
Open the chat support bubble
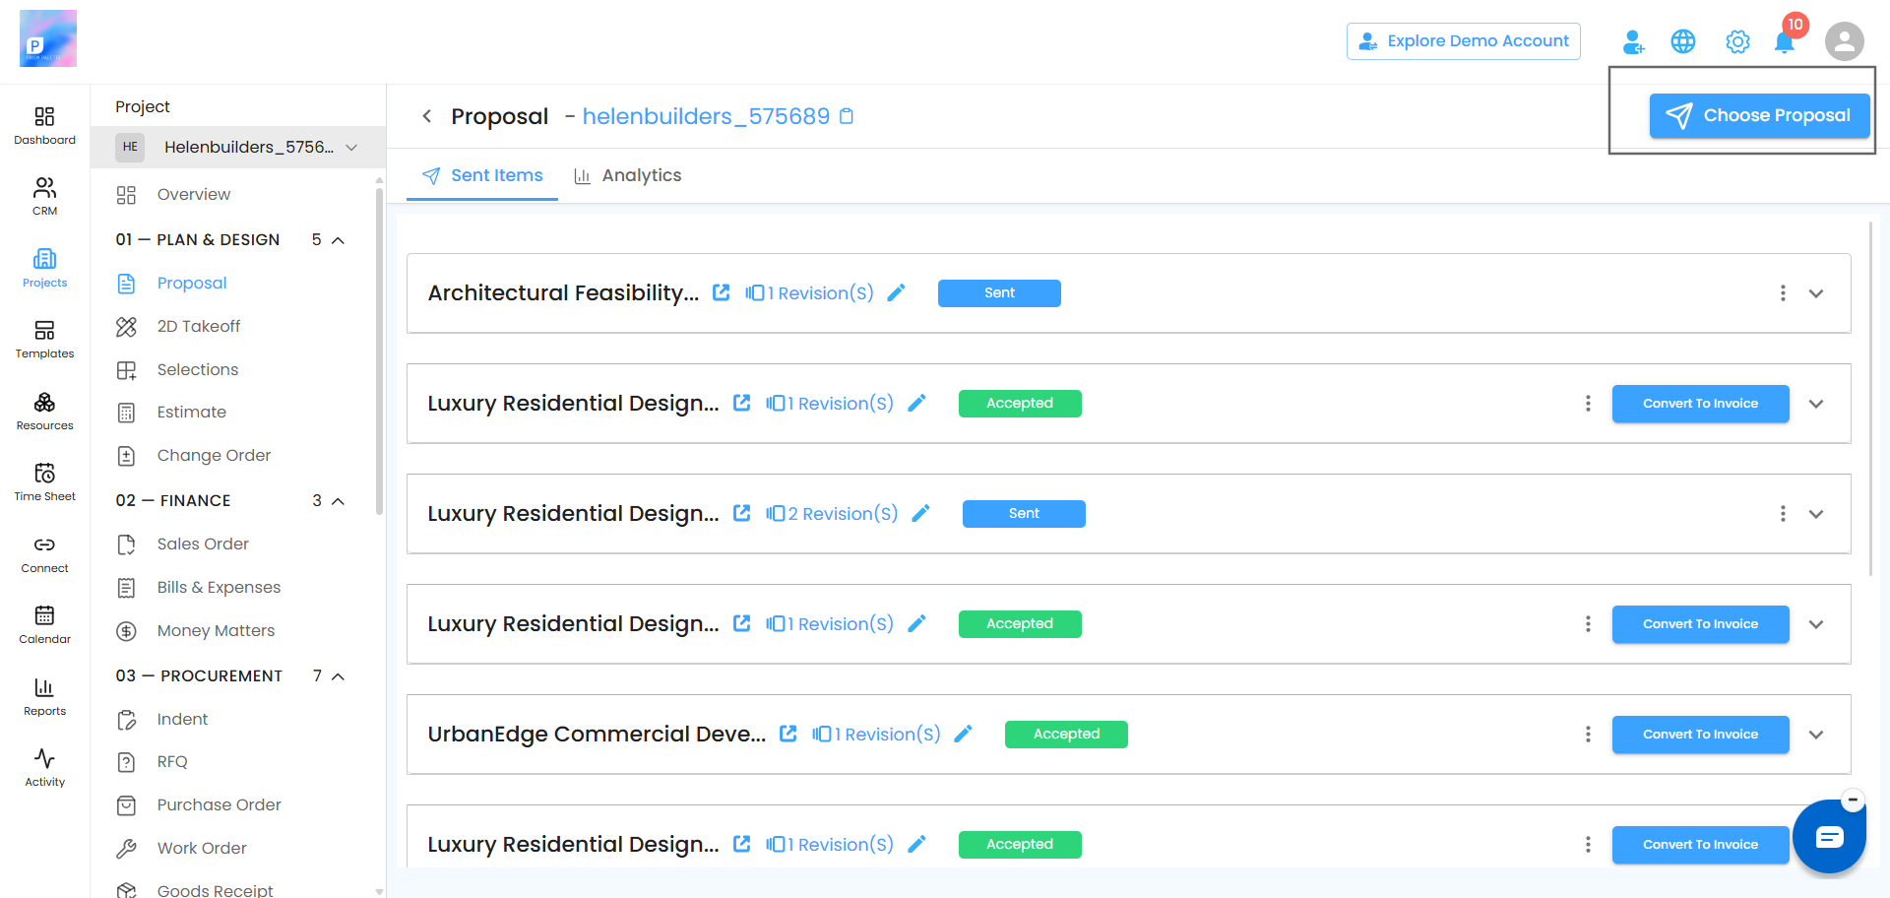1829,837
